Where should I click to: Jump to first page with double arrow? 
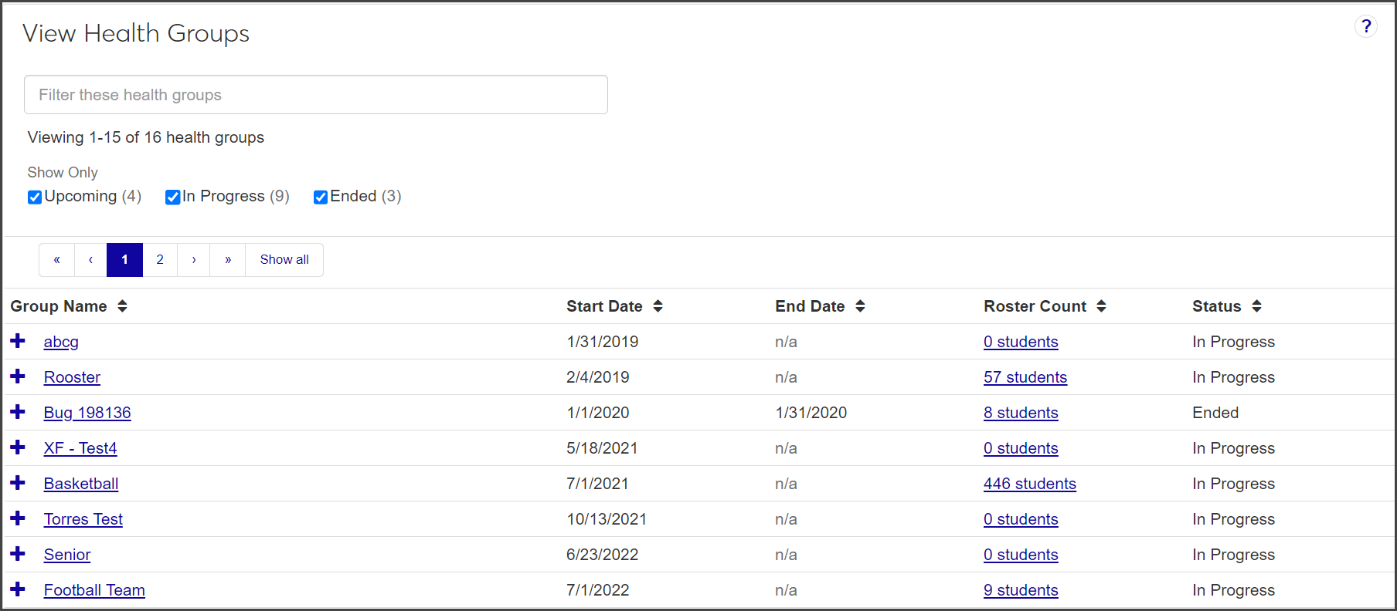(x=56, y=260)
